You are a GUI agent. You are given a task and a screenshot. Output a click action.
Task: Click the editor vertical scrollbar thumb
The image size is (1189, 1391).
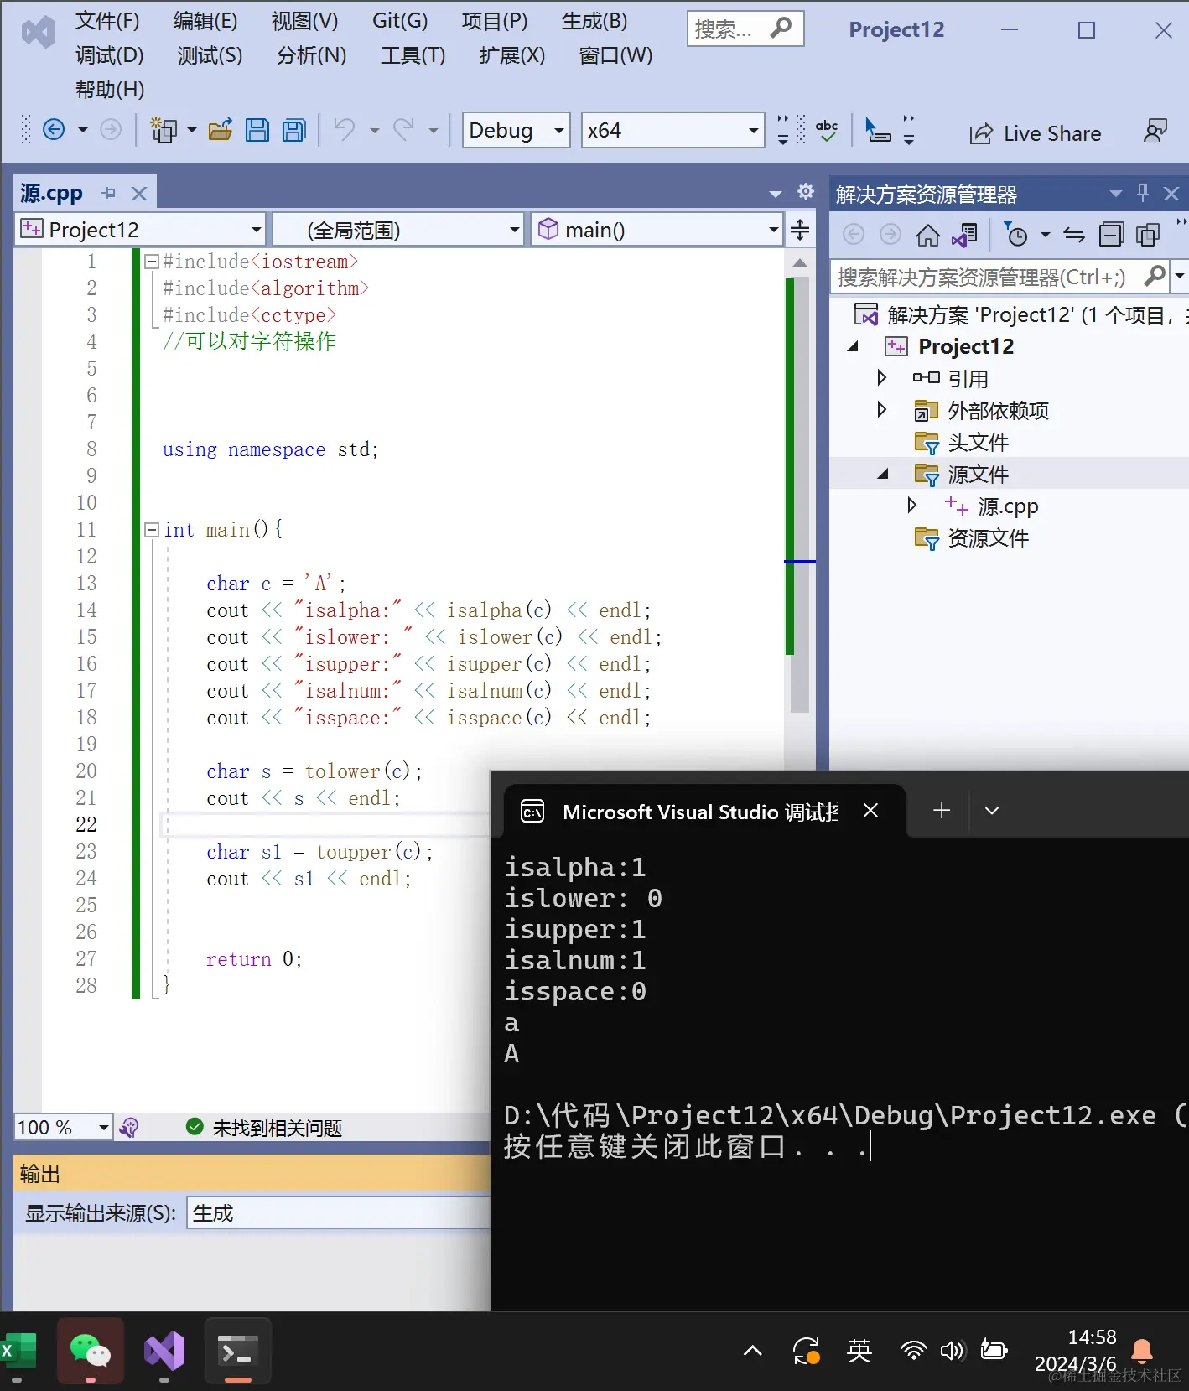pyautogui.click(x=799, y=494)
